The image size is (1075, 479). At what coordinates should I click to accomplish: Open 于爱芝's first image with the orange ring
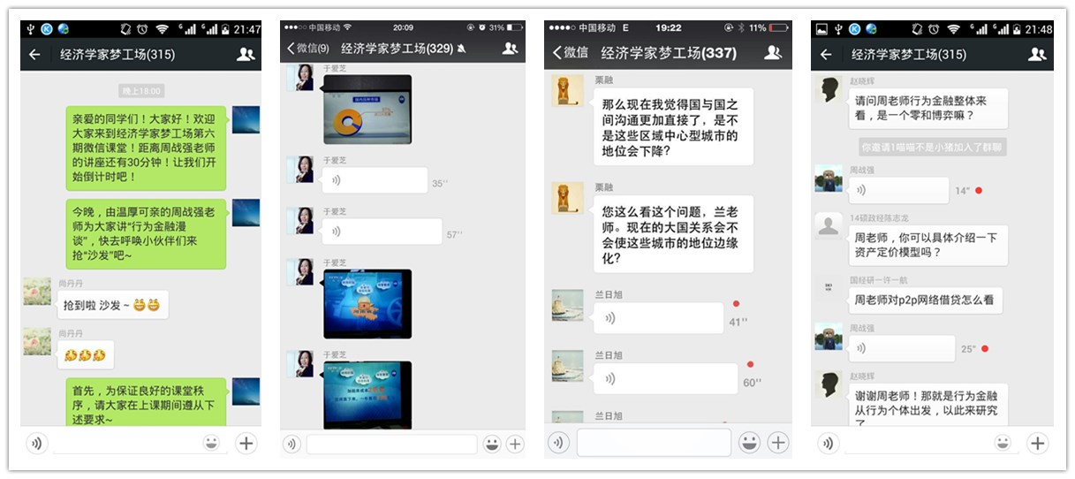coord(367,110)
